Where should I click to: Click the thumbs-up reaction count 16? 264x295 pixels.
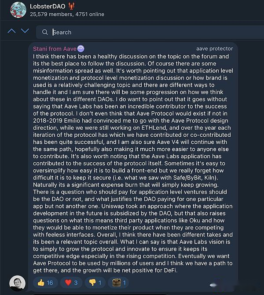click(x=50, y=283)
